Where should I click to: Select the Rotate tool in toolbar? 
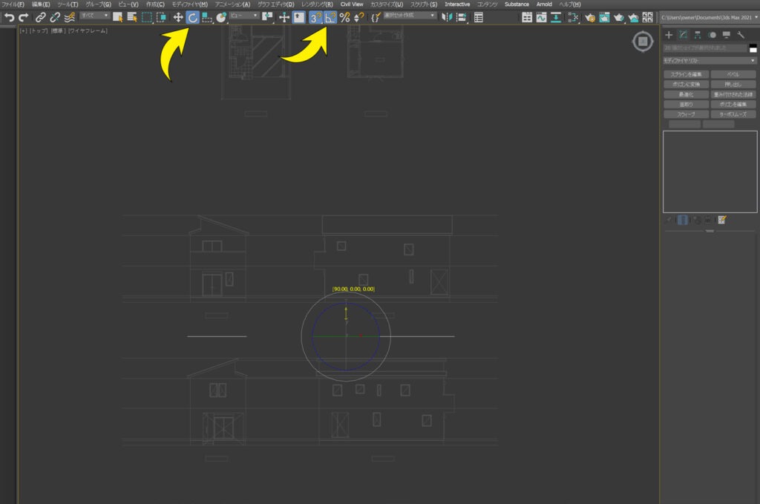(x=193, y=18)
